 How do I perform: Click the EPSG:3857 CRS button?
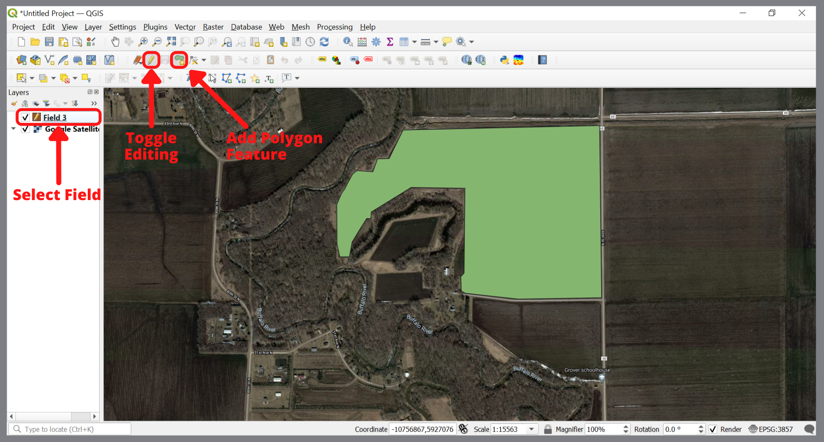tap(772, 429)
